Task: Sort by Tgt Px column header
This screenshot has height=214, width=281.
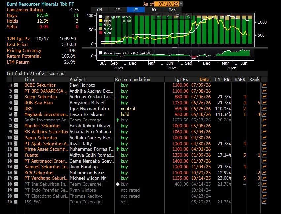Action: (181, 79)
